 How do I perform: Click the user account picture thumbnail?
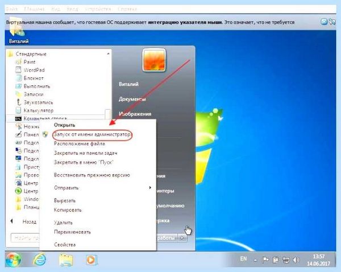click(154, 60)
